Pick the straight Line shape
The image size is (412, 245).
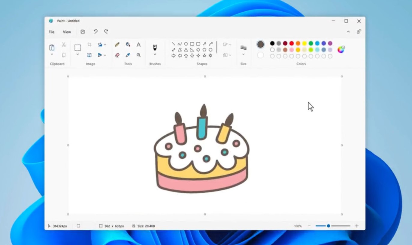[174, 44]
